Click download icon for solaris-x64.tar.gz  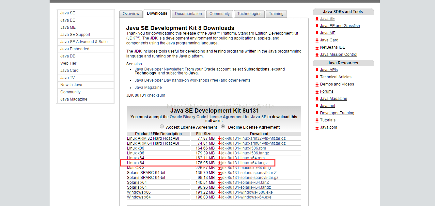point(220,187)
